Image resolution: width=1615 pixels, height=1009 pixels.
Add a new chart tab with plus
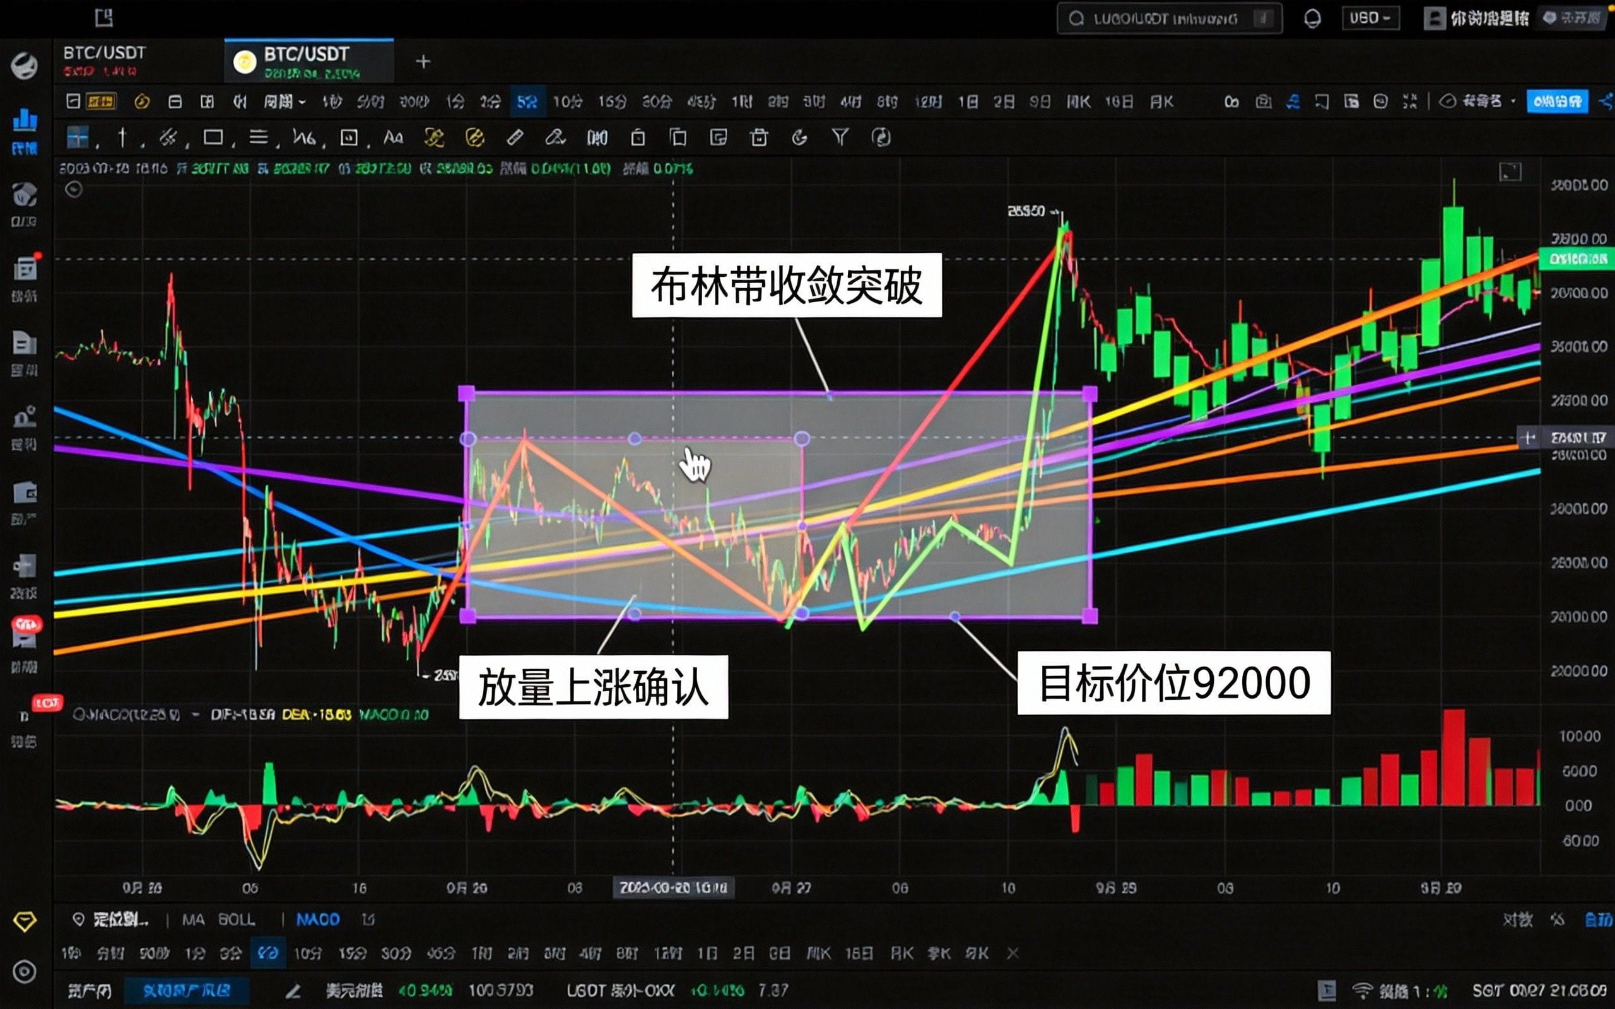(423, 62)
